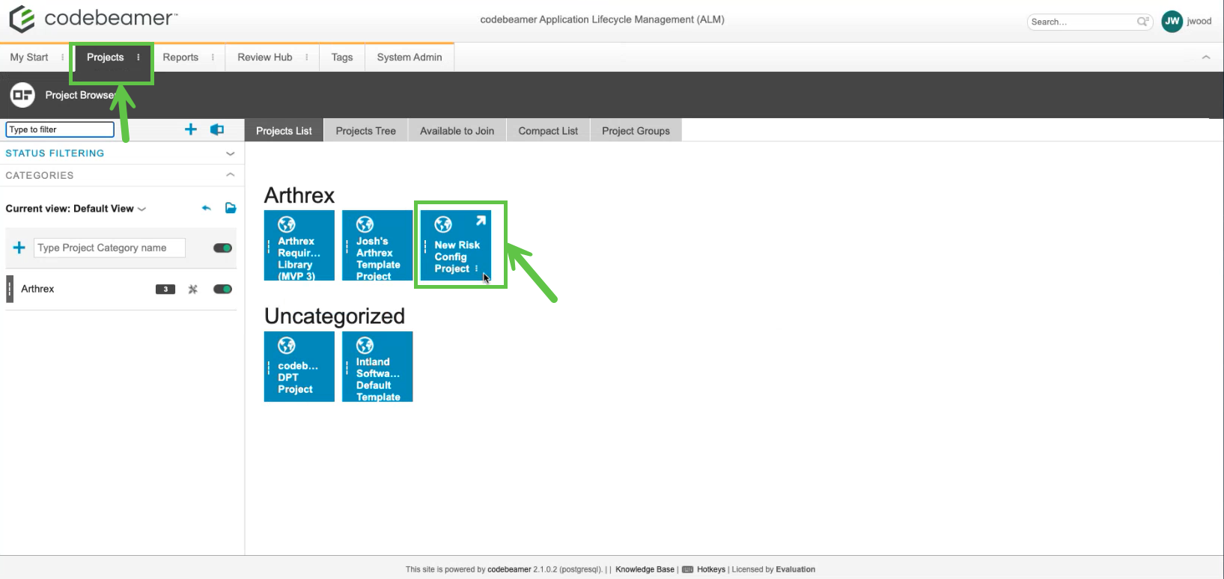This screenshot has width=1224, height=579.
Task: Open the Current view: Default View dropdown
Action: coord(76,209)
